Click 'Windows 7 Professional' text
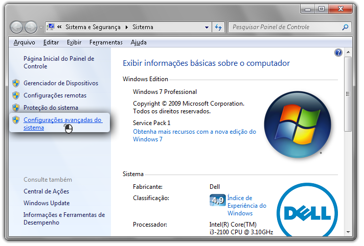The height and width of the screenshot is (246, 364). click(165, 92)
